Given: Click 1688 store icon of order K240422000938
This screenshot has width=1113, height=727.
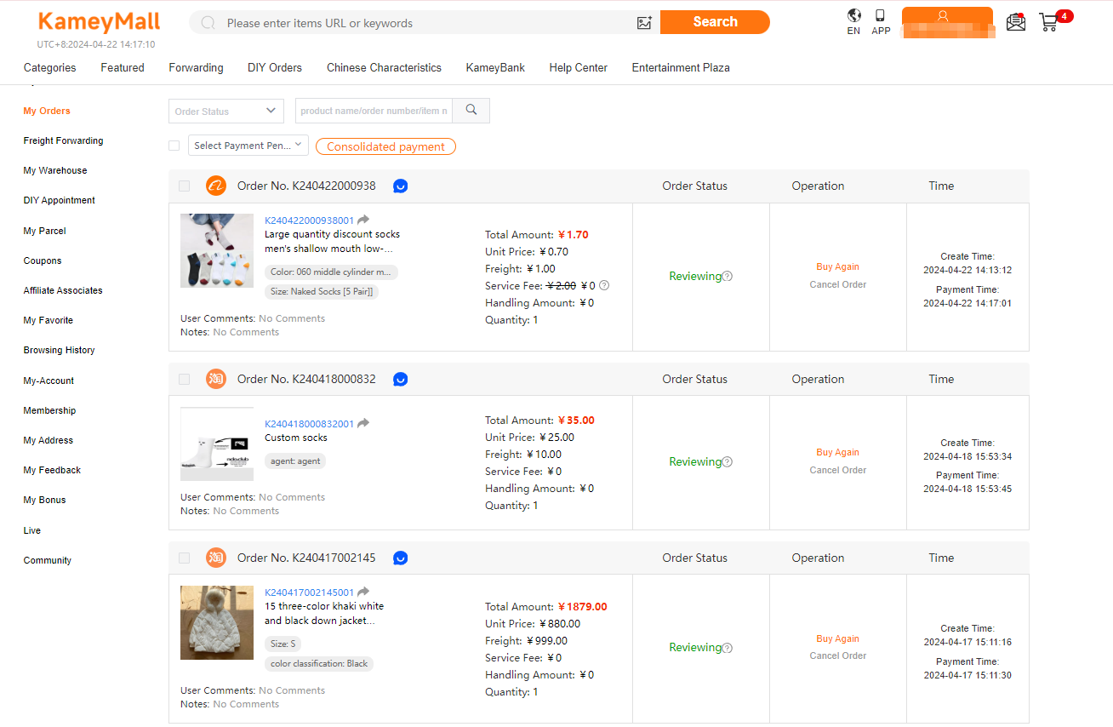Looking at the screenshot, I should [216, 186].
